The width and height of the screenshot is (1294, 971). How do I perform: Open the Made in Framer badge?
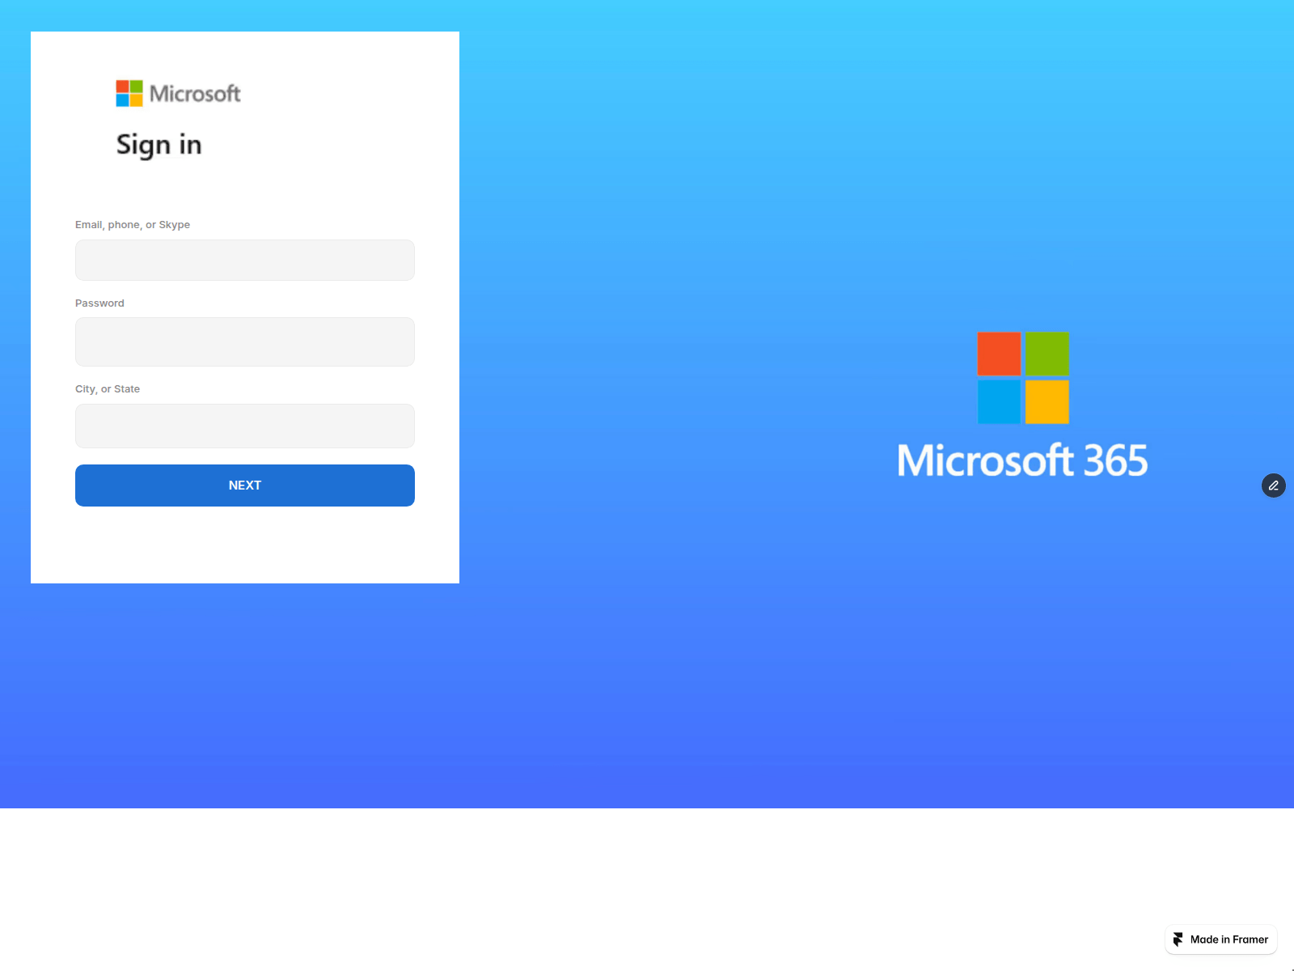pyautogui.click(x=1221, y=939)
